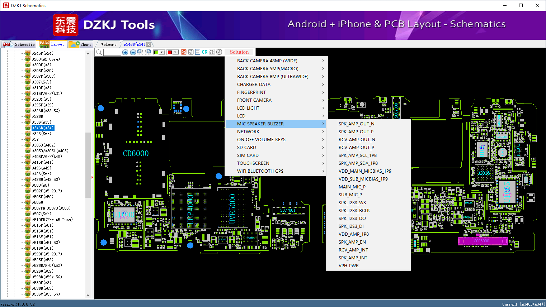Viewport: 546px width, 307px height.
Task: Select the highlighted A346B(A34) tree item
Action: [x=43, y=128]
